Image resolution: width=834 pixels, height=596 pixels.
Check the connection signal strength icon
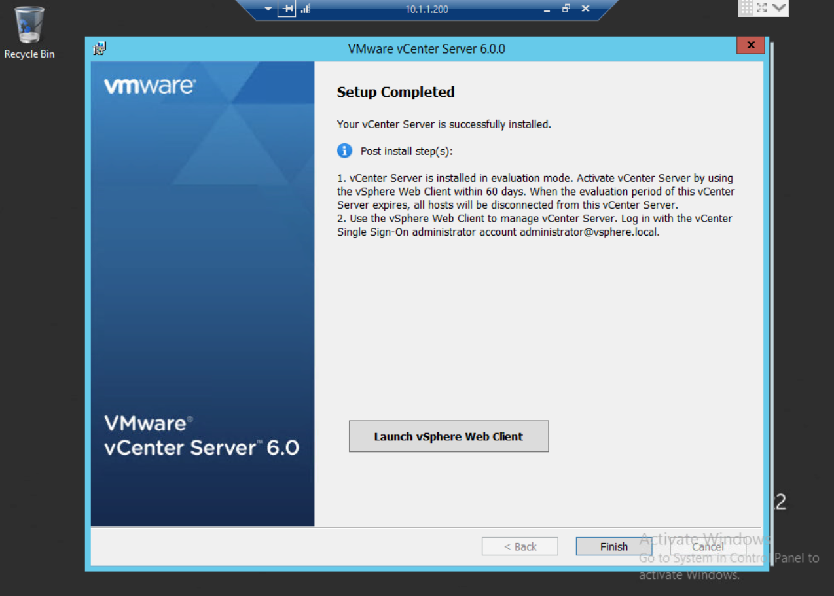(x=305, y=9)
